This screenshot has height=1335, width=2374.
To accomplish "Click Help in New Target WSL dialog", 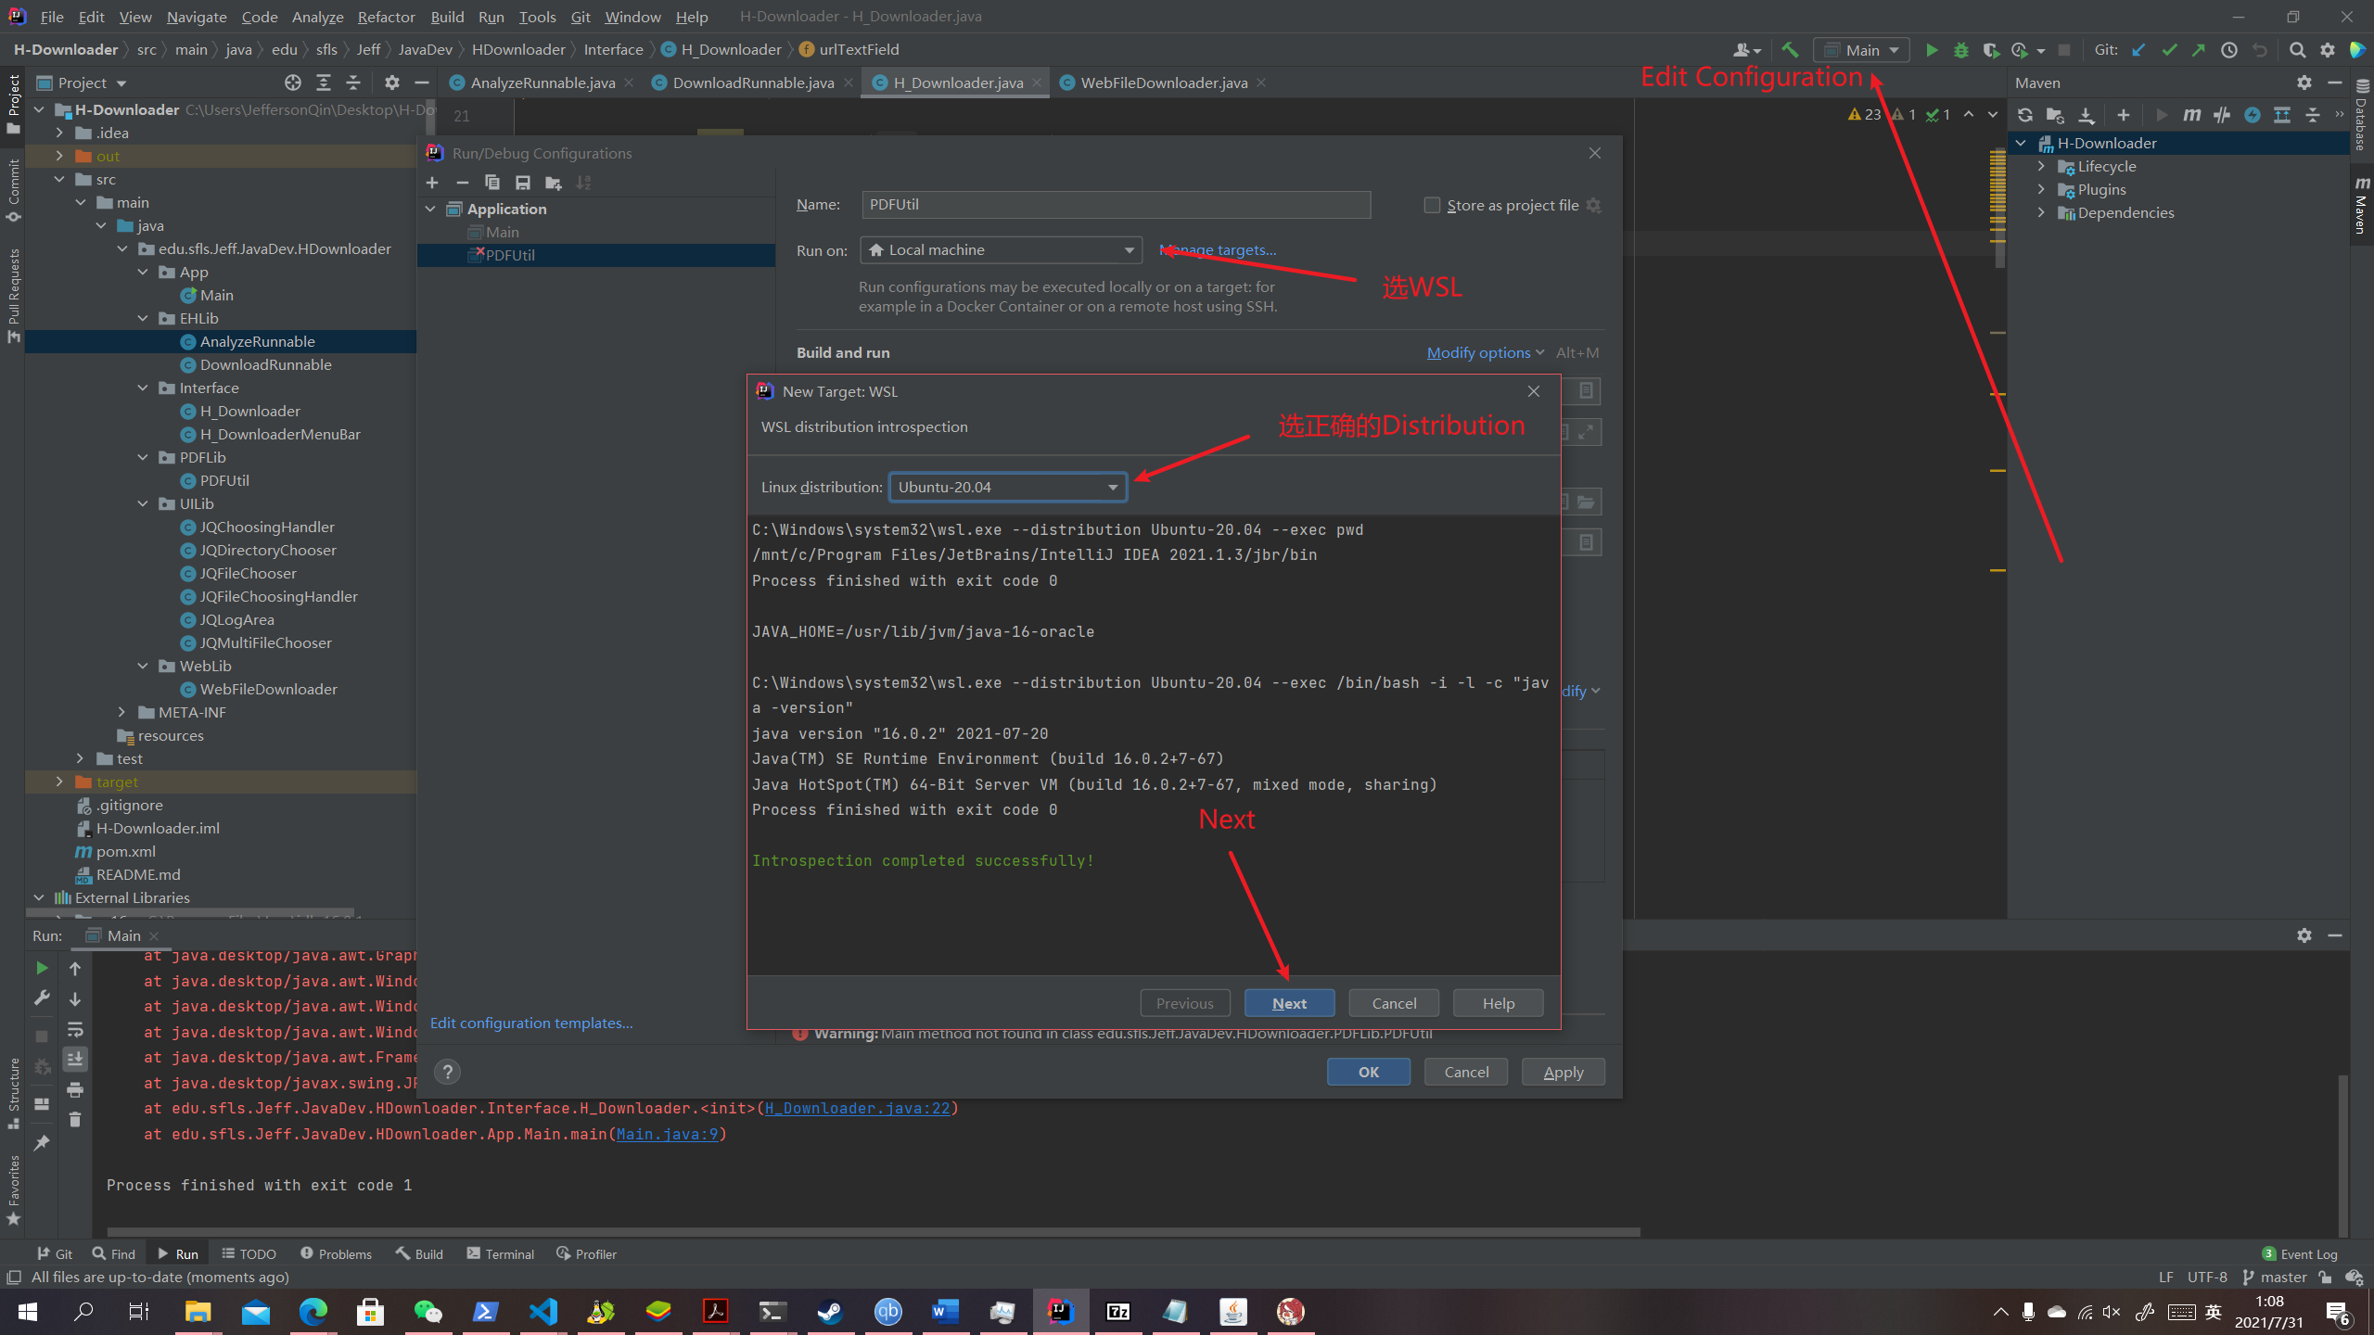I will 1498,1003.
